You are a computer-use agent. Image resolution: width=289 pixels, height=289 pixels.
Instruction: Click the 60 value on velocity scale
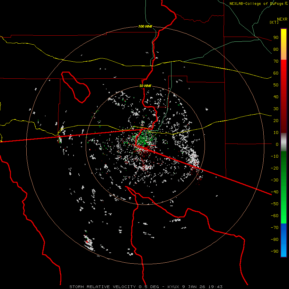(x=276, y=73)
